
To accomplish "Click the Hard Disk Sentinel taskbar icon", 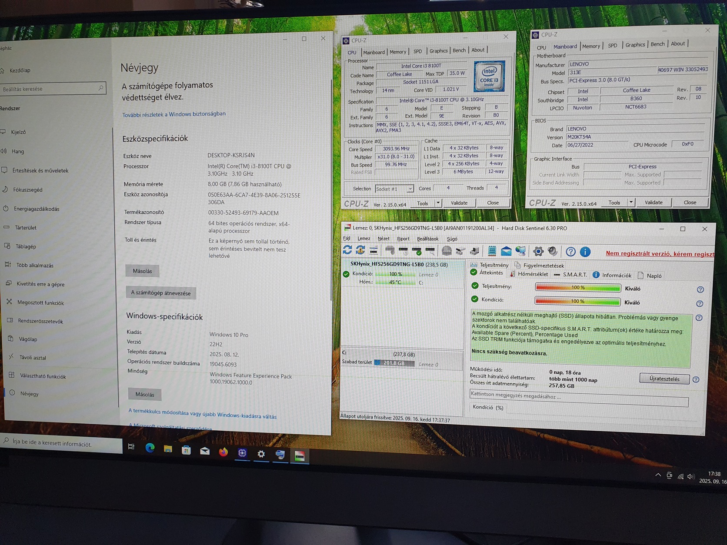I will pos(300,456).
